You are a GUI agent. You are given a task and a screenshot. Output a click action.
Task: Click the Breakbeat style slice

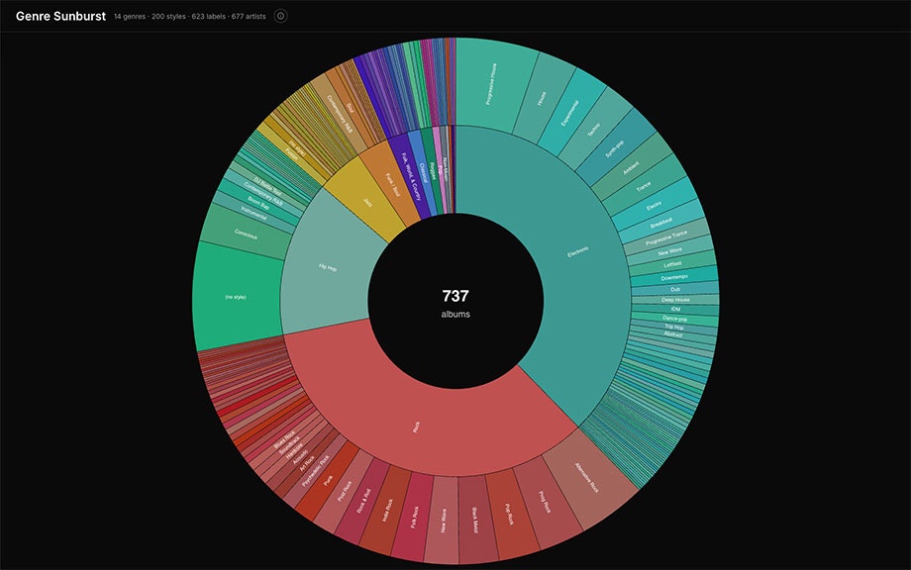[x=661, y=223]
